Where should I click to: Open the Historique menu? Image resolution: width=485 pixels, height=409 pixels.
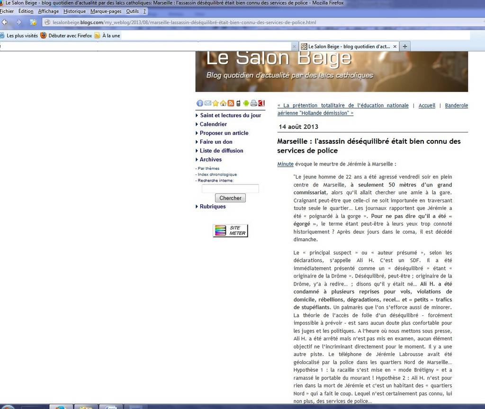[74, 11]
